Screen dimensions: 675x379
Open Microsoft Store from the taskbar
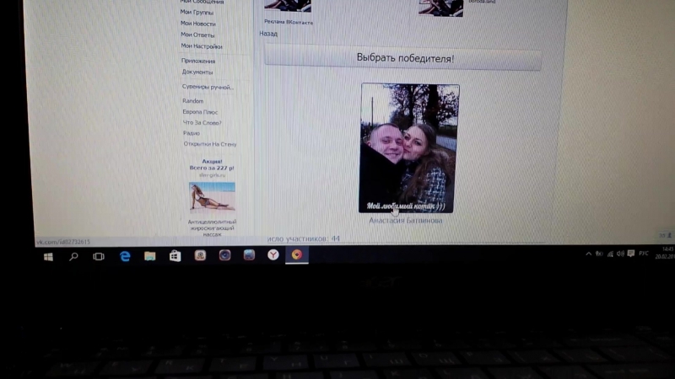click(x=175, y=256)
